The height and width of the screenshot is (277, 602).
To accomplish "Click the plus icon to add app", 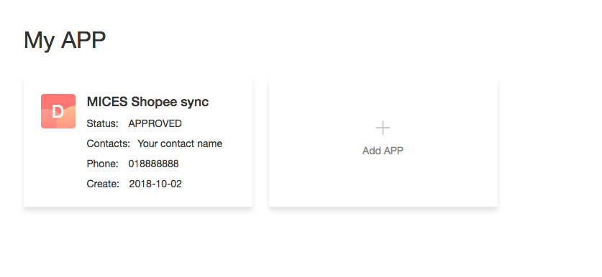I will pos(383,128).
